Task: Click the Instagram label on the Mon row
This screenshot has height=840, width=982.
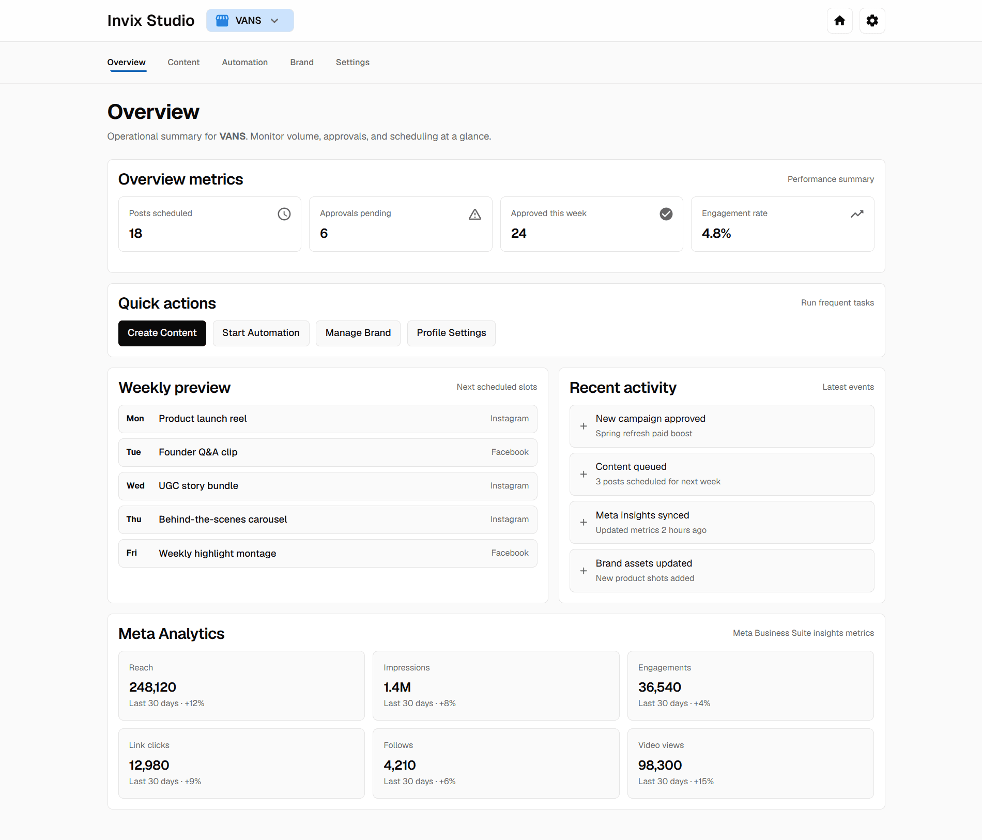Action: (510, 419)
